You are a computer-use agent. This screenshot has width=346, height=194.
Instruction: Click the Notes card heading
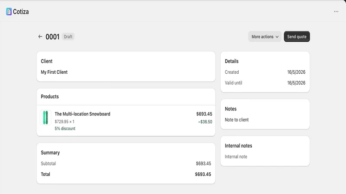(231, 109)
